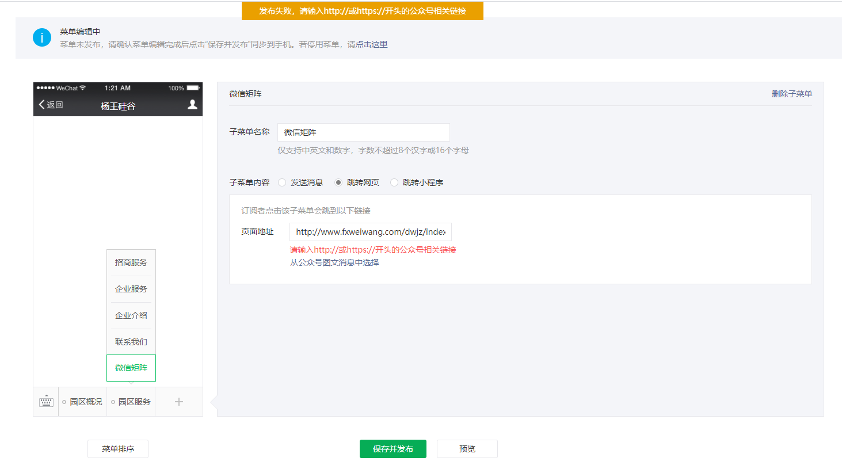Click the blue info icon in the notice bar

[x=42, y=37]
